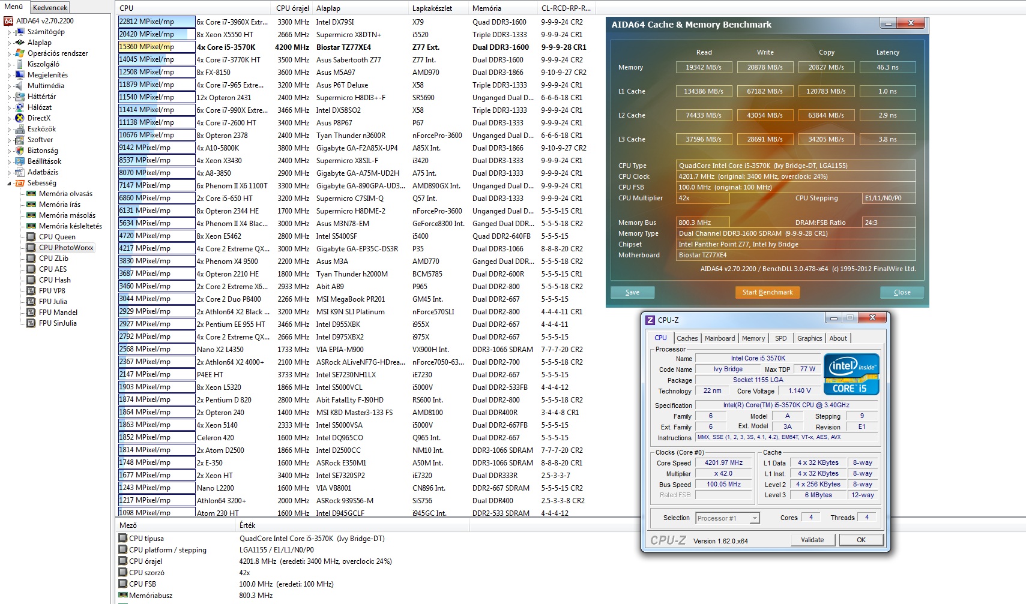This screenshot has height=604, width=1026.
Task: Select CPU PhotoWorxx in the tree
Action: click(x=66, y=248)
